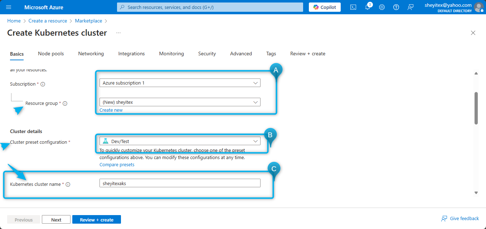Viewport: 486px width, 229px height.
Task: Click the Resource group info icon
Action: point(65,103)
